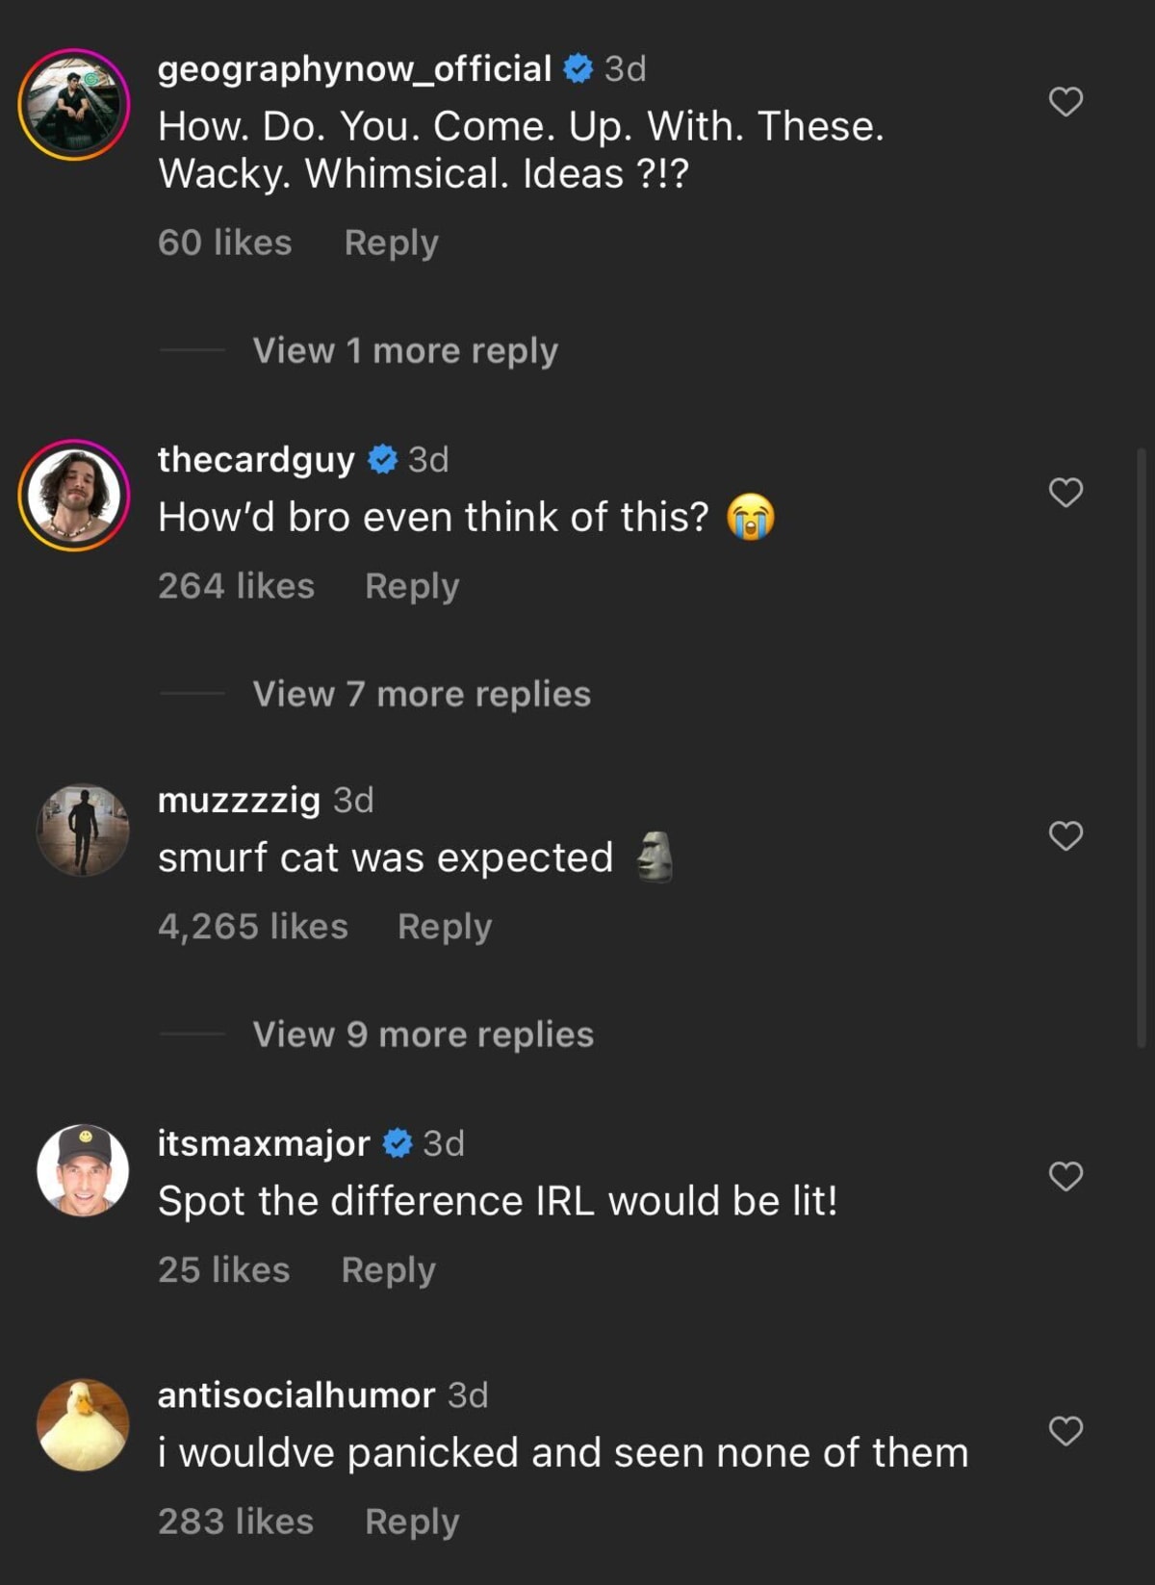This screenshot has width=1155, height=1585.
Task: Toggle like on thecardguy's comment
Action: (1065, 494)
